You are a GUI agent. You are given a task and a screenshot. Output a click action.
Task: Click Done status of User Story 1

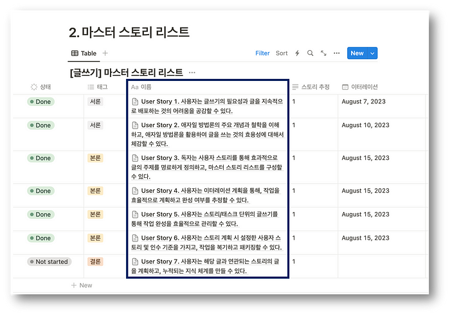tap(40, 101)
